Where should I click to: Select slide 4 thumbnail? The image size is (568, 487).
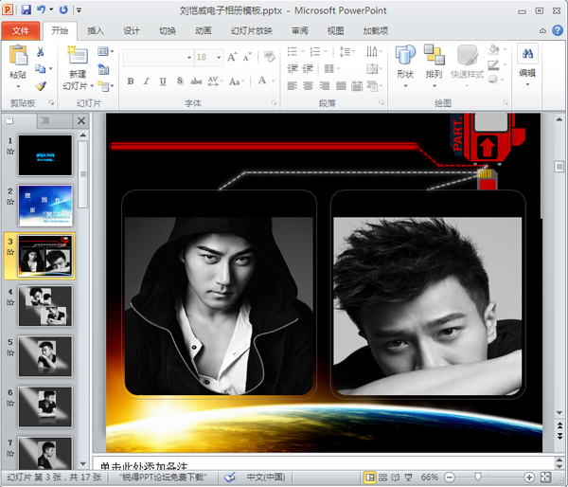pos(45,306)
